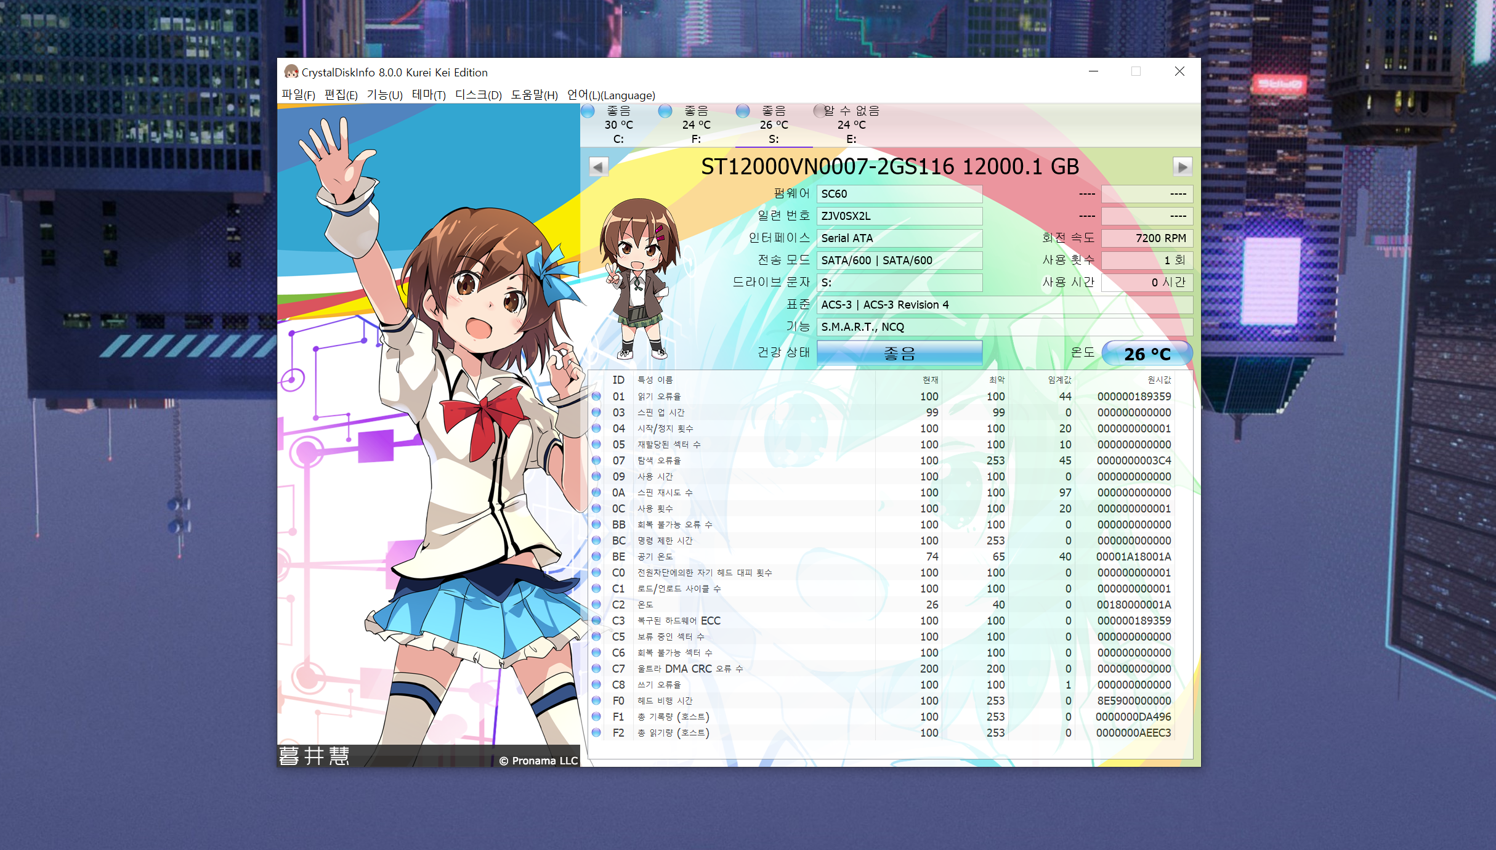Select the C: drive status orb
This screenshot has height=850, width=1496.
(588, 111)
